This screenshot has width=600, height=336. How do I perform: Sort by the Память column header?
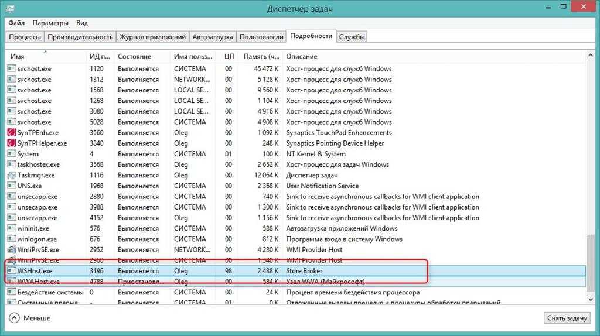261,57
